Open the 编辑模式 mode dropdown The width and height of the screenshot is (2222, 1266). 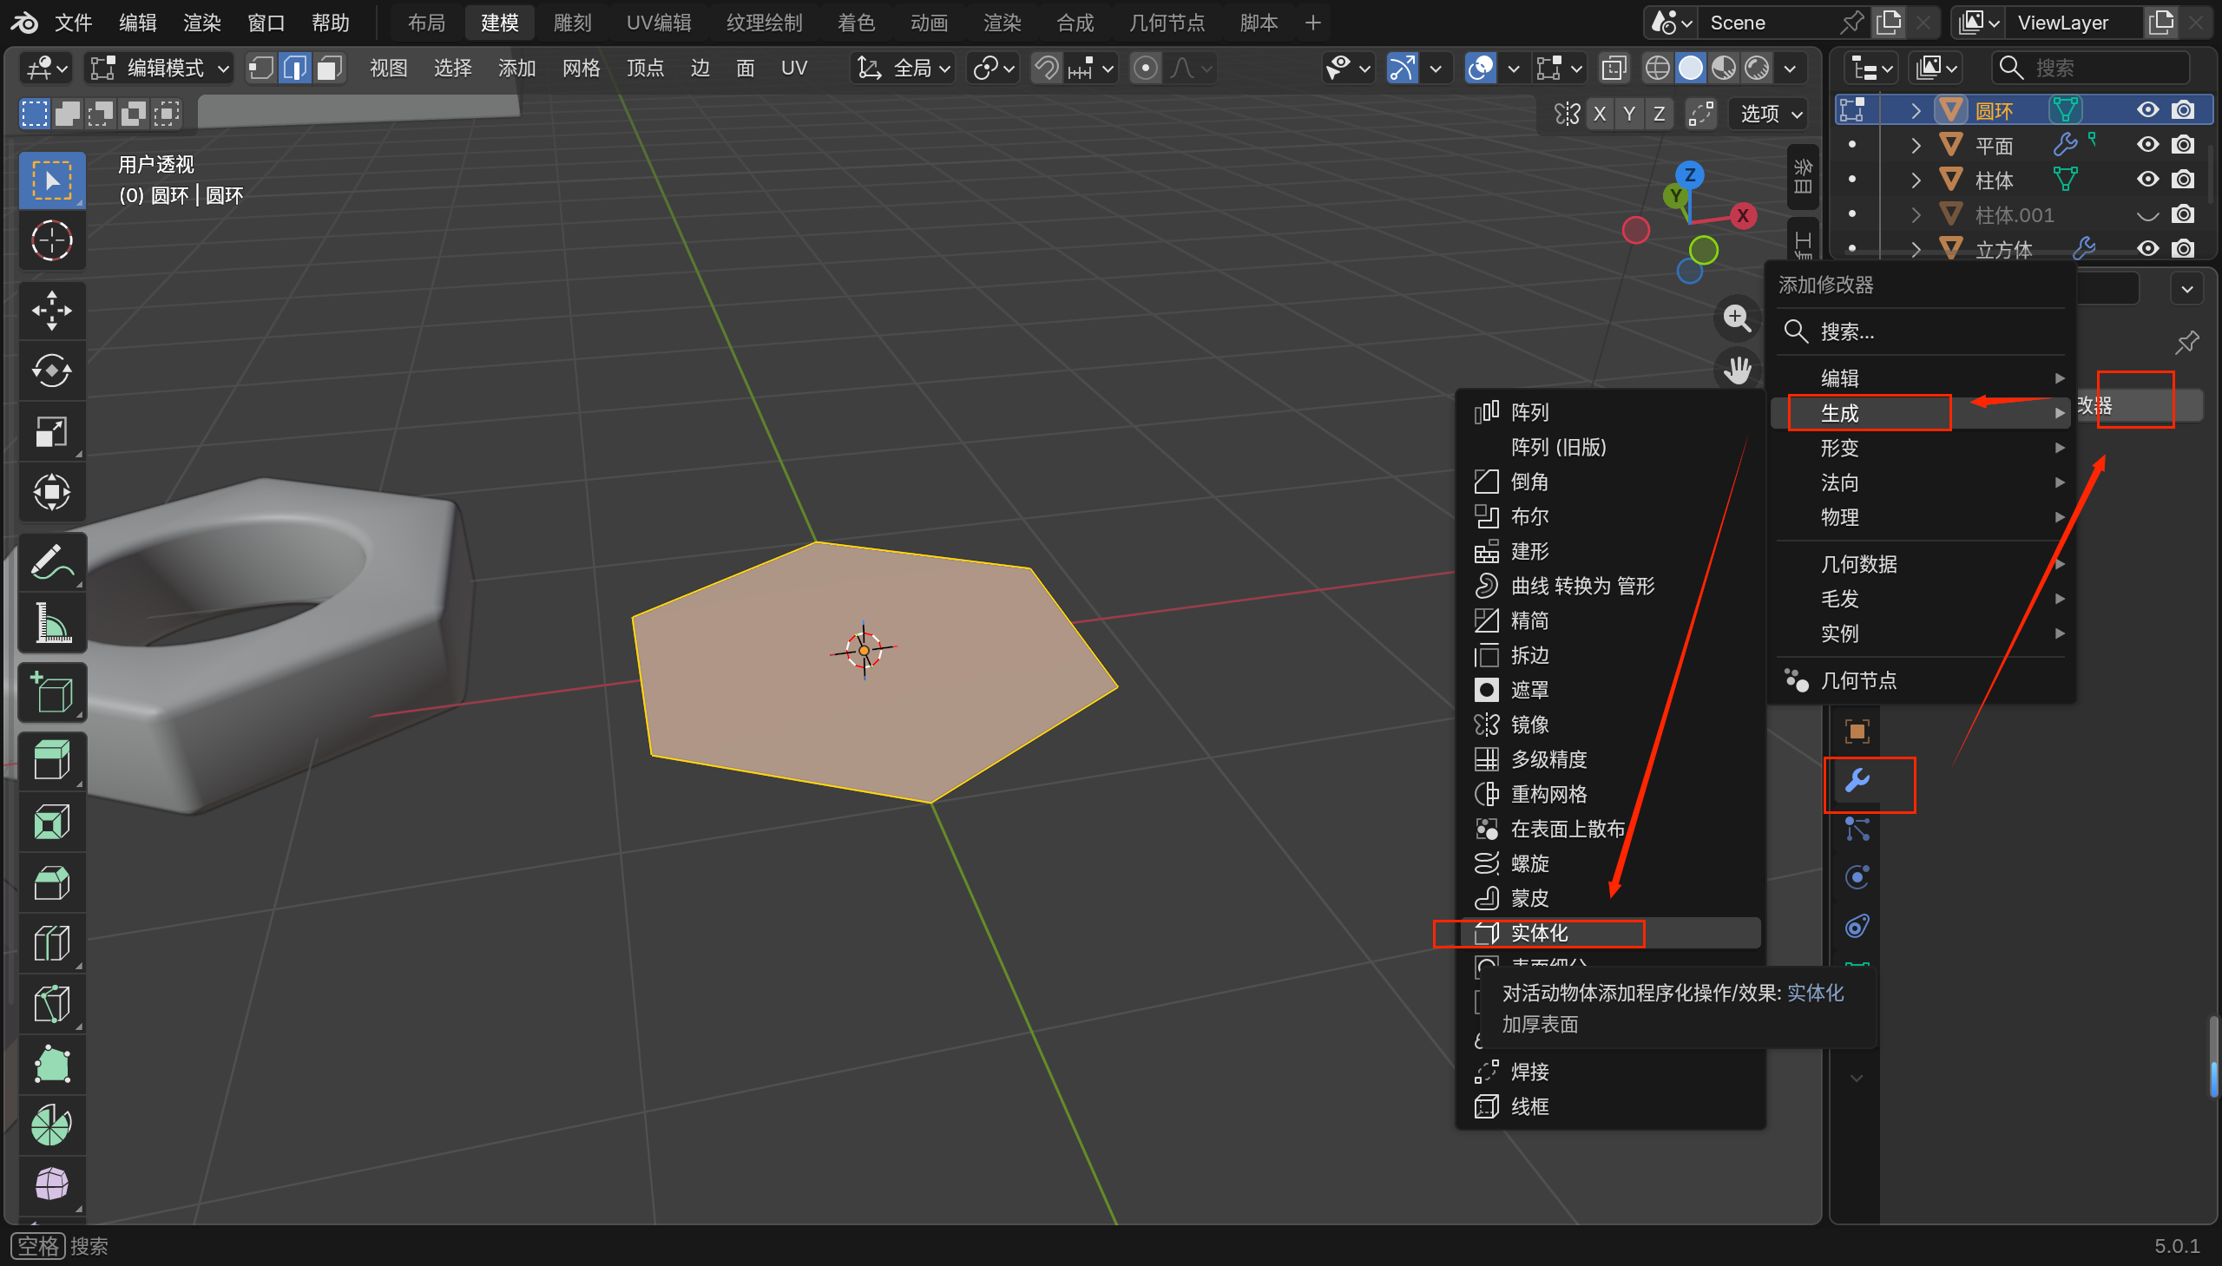[161, 68]
